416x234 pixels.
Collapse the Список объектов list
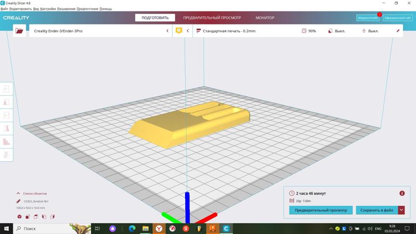point(18,193)
